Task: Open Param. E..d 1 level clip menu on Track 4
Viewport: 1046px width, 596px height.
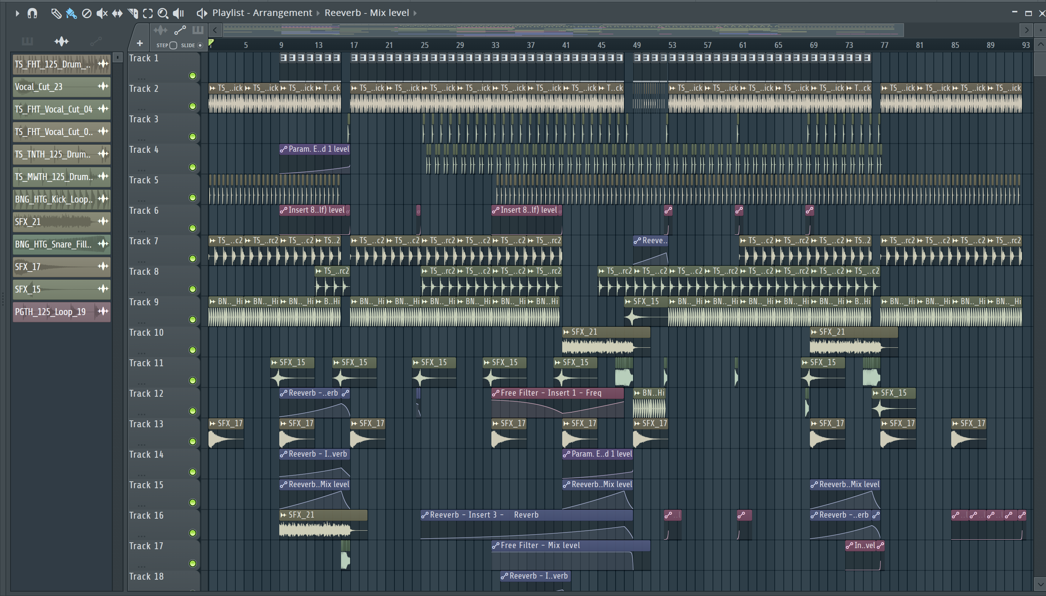Action: click(x=283, y=150)
